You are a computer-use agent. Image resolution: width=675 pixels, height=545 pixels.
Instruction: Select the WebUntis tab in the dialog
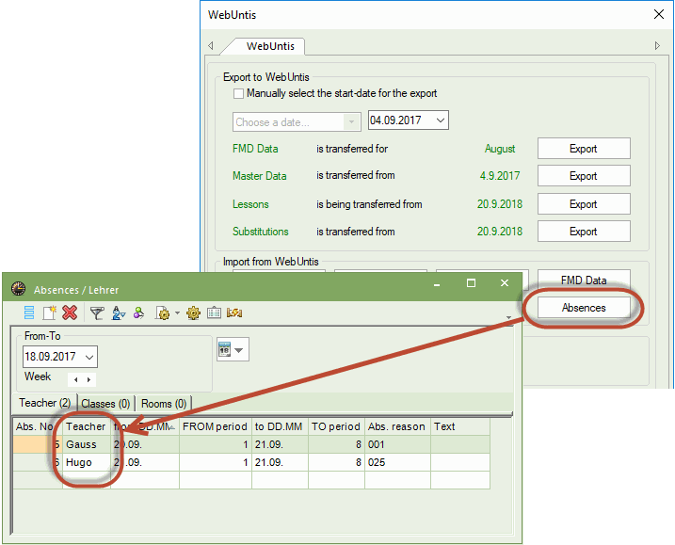270,46
